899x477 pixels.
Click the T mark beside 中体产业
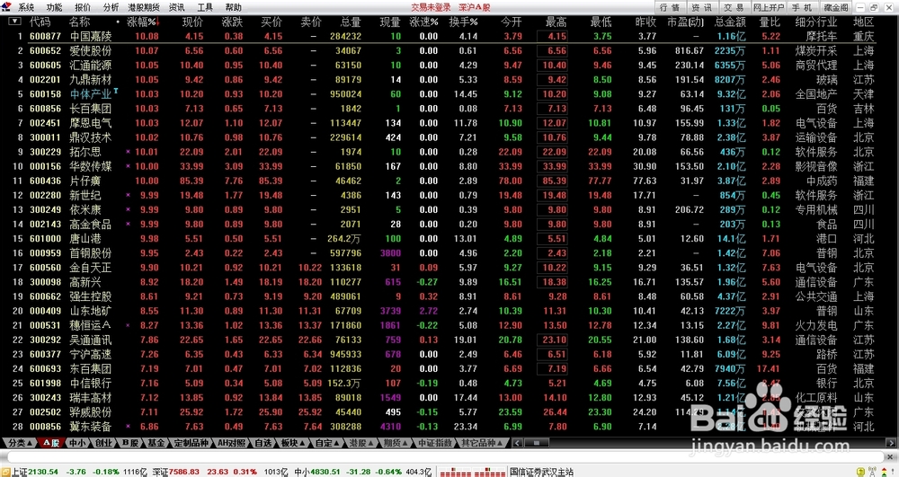click(x=116, y=91)
